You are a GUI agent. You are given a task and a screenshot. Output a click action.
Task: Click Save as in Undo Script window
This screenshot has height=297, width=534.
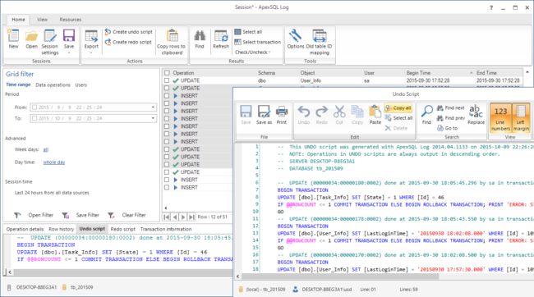(264, 115)
